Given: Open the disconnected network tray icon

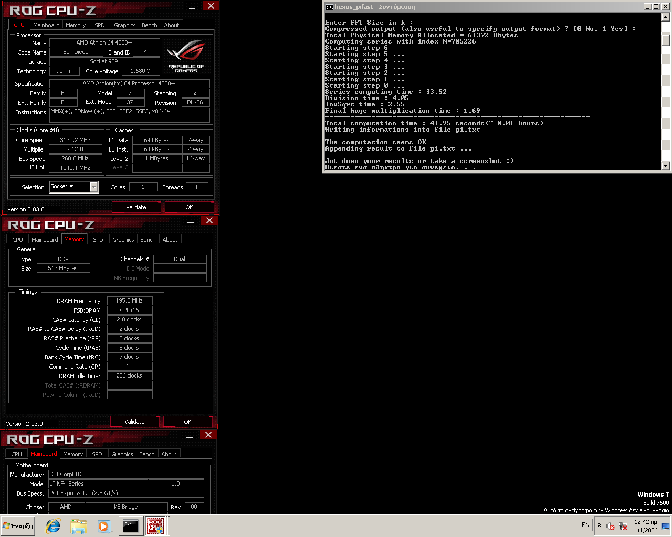Looking at the screenshot, I should coord(623,525).
